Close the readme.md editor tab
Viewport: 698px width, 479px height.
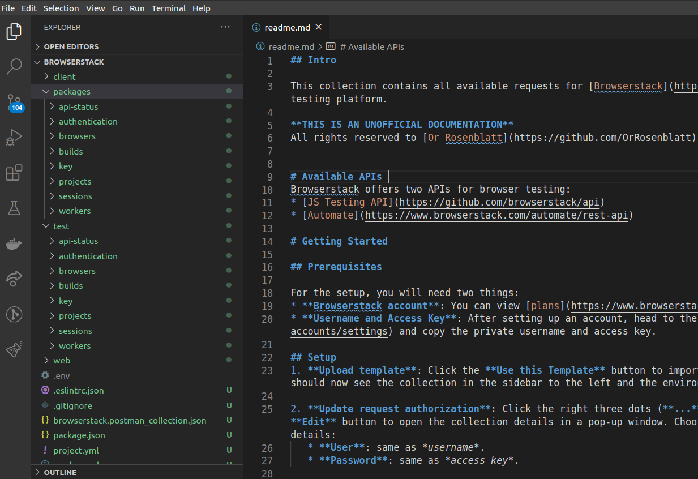coord(318,27)
